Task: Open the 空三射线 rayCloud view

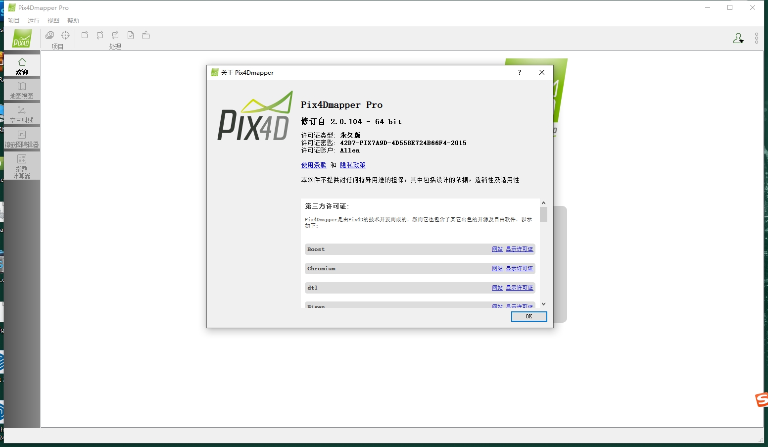Action: tap(22, 114)
